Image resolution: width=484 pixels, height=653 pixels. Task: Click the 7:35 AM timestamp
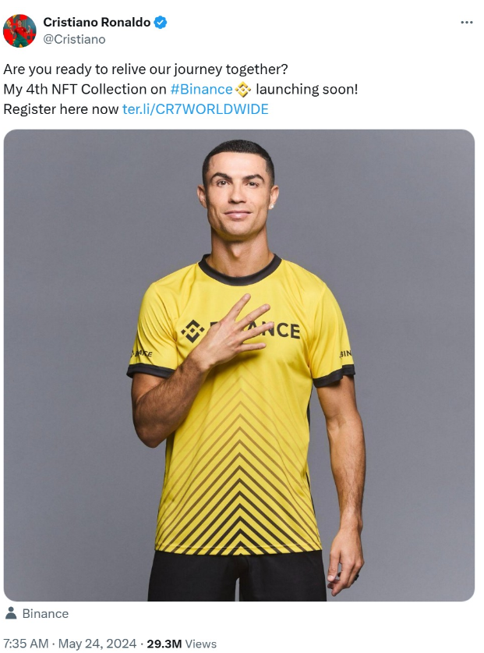coord(26,644)
